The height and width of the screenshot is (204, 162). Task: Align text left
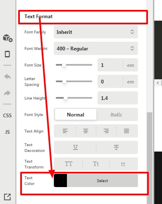pyautogui.click(x=65, y=131)
